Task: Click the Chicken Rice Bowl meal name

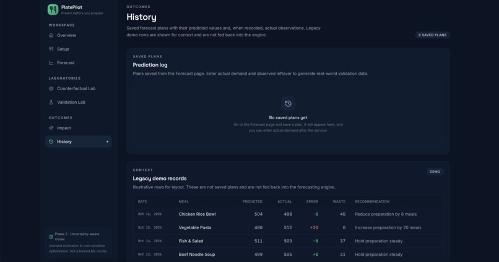Action: click(x=197, y=214)
